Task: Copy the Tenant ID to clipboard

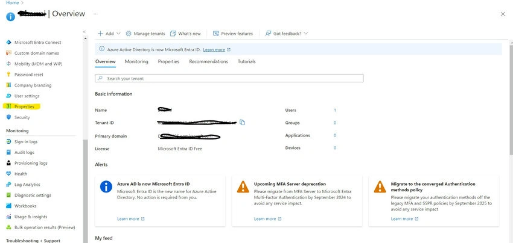Action: pos(242,122)
